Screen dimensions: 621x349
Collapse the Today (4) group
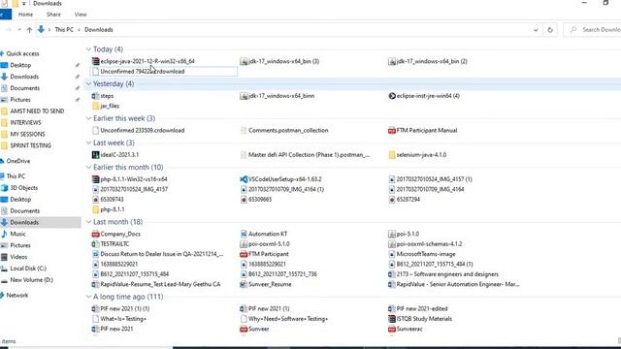88,49
